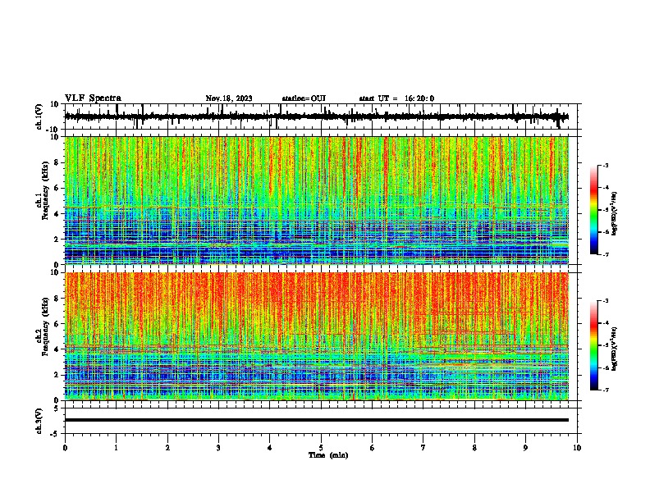
Task: Select the "start UT = 16:20:0" text
Action: point(396,98)
